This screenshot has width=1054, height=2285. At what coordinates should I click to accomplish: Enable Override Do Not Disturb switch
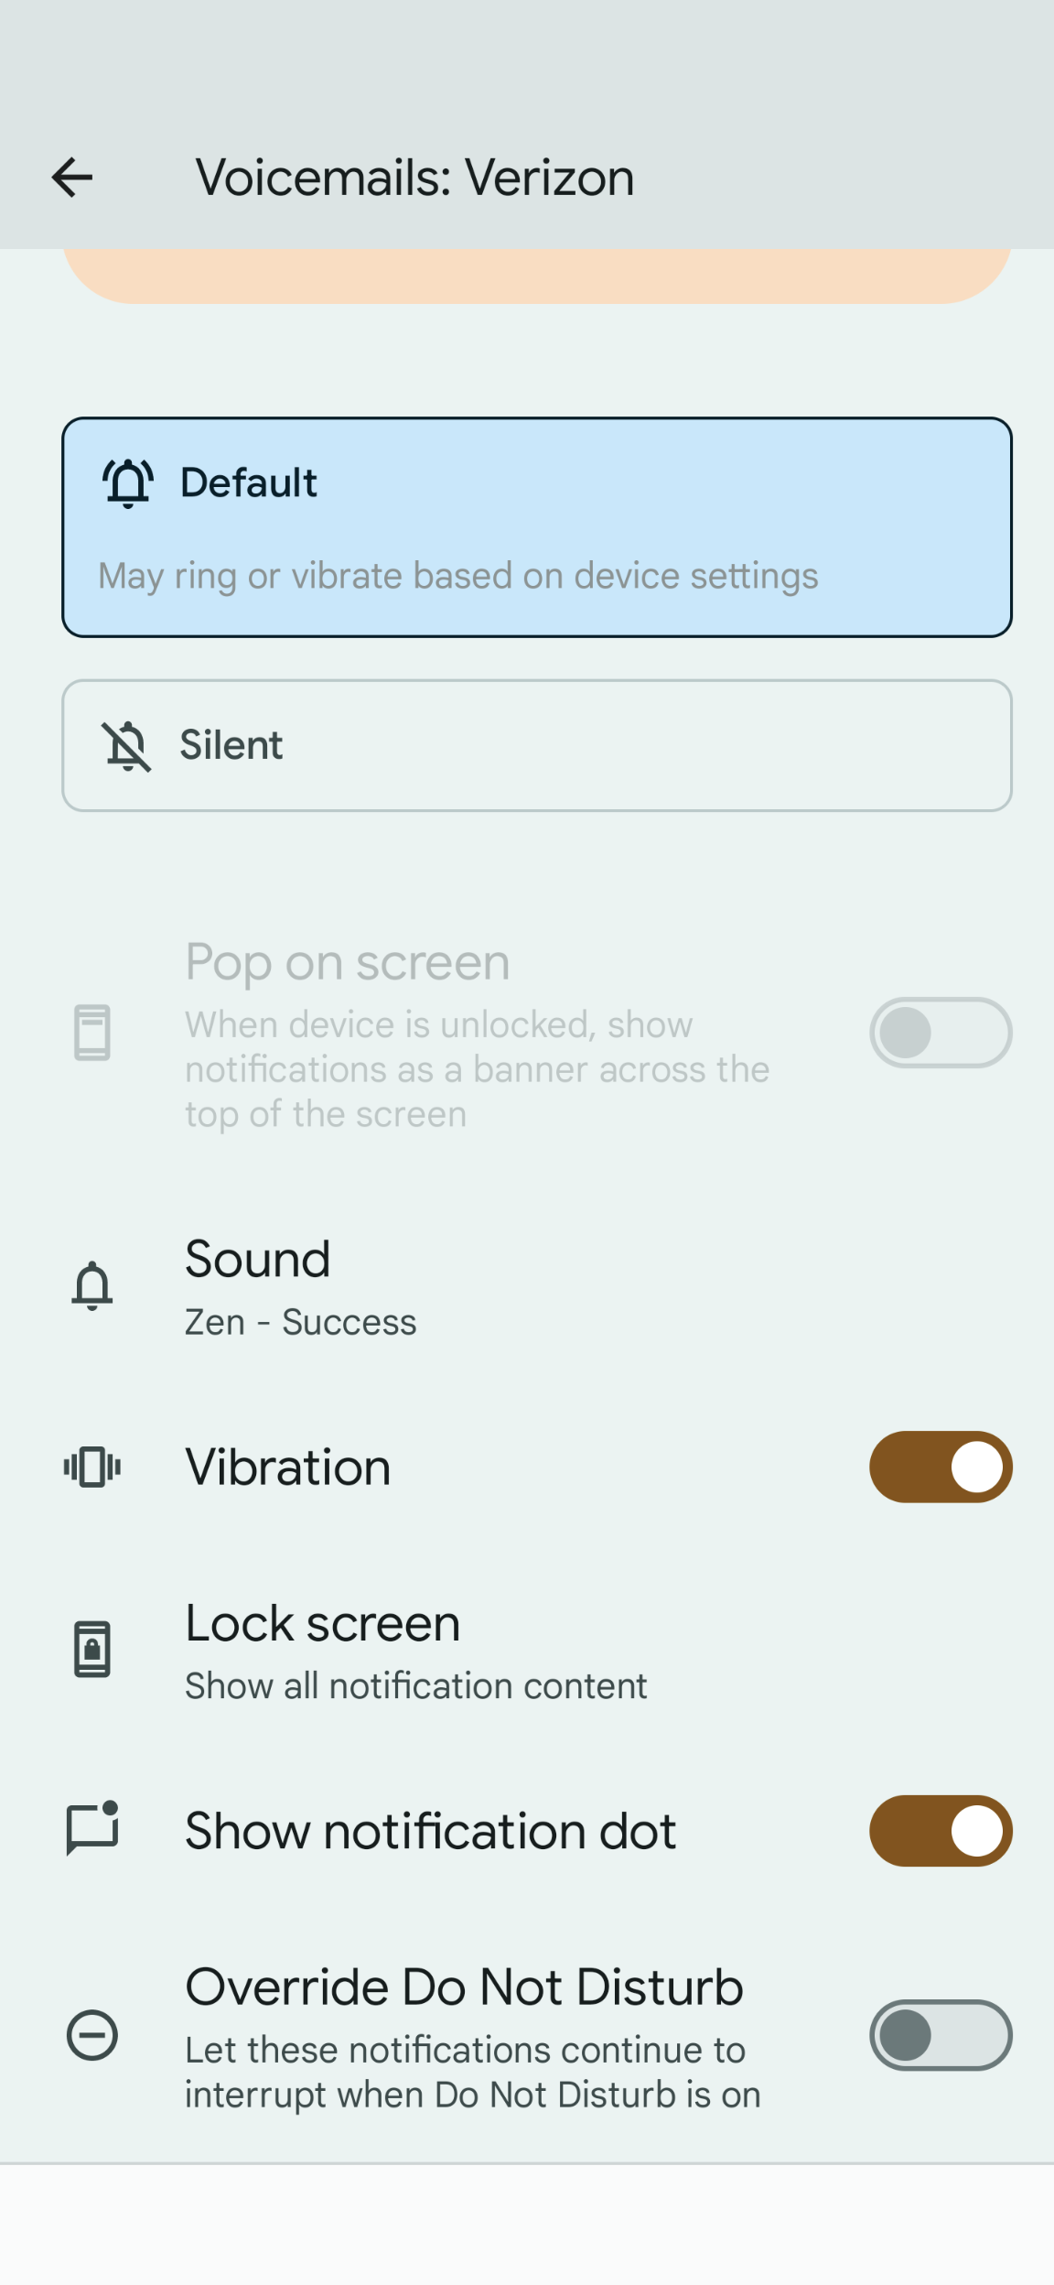click(x=940, y=2035)
